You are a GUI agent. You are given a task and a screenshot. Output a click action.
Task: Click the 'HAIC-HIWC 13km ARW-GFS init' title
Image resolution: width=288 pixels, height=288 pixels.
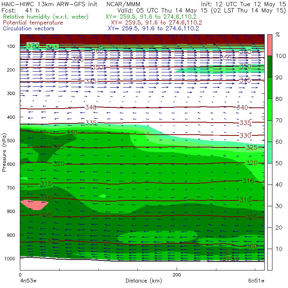[49, 4]
